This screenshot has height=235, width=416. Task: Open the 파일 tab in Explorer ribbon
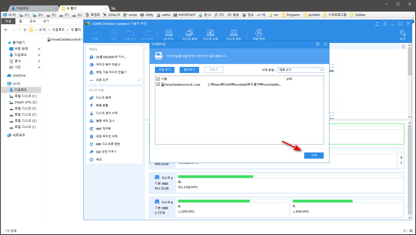(8, 21)
